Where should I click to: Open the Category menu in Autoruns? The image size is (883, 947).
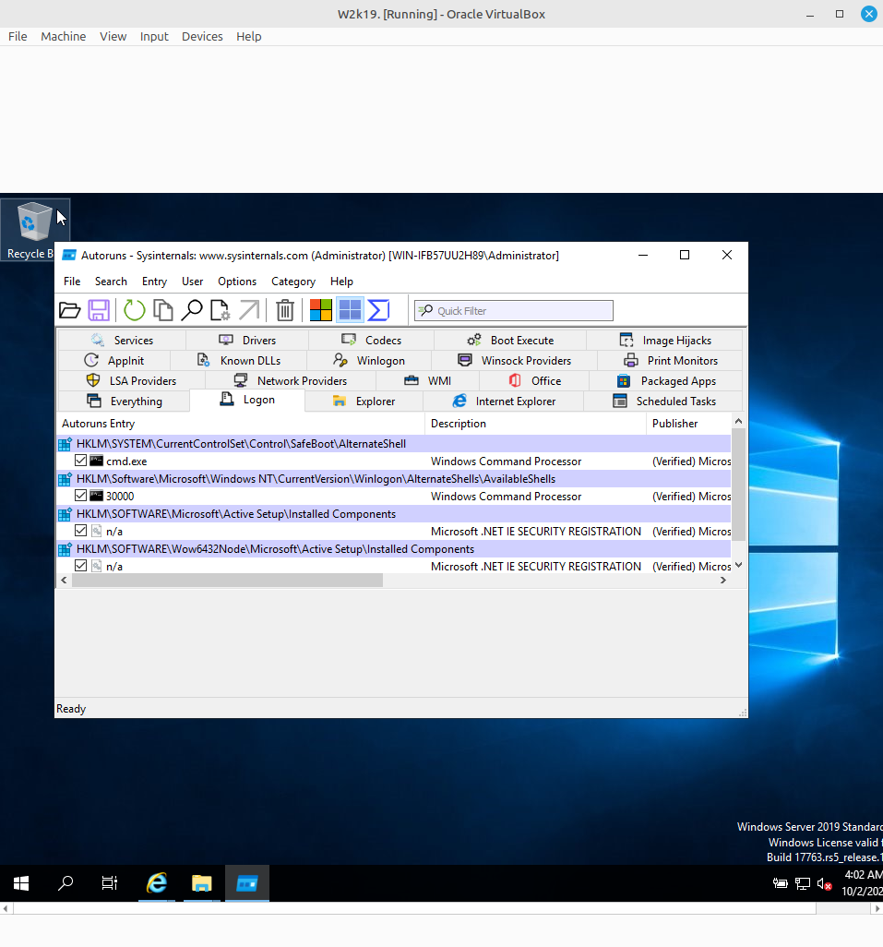(x=293, y=282)
